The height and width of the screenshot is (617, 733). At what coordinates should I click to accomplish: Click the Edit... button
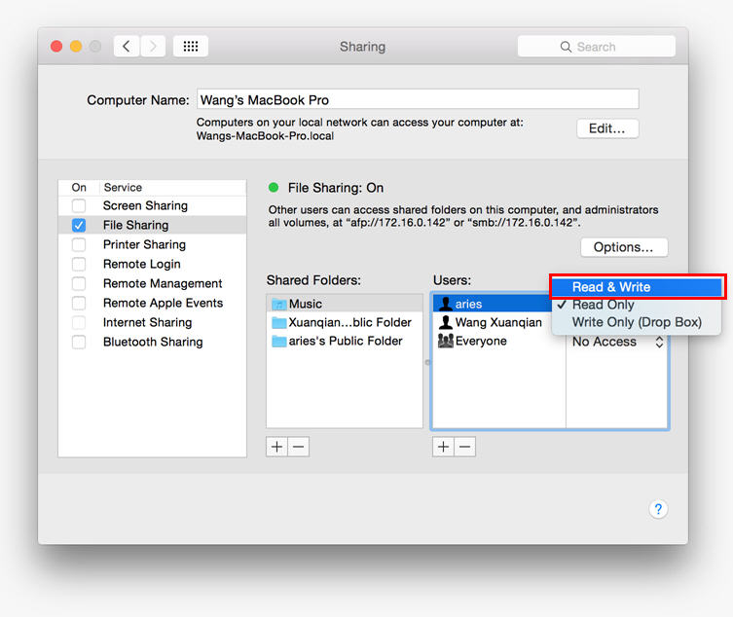coord(607,128)
